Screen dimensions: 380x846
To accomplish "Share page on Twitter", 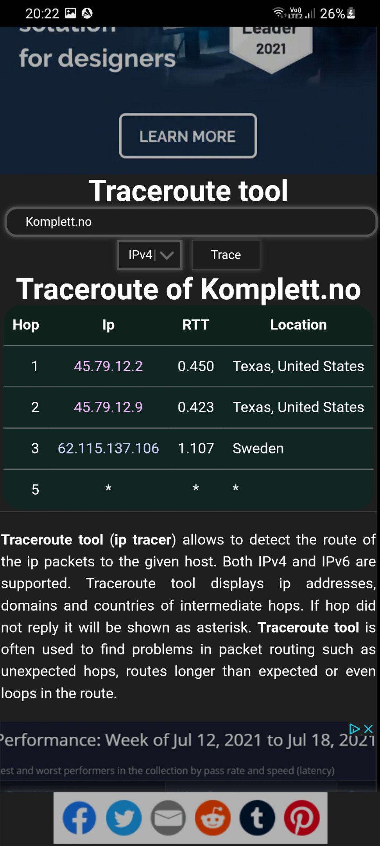I will [x=124, y=818].
